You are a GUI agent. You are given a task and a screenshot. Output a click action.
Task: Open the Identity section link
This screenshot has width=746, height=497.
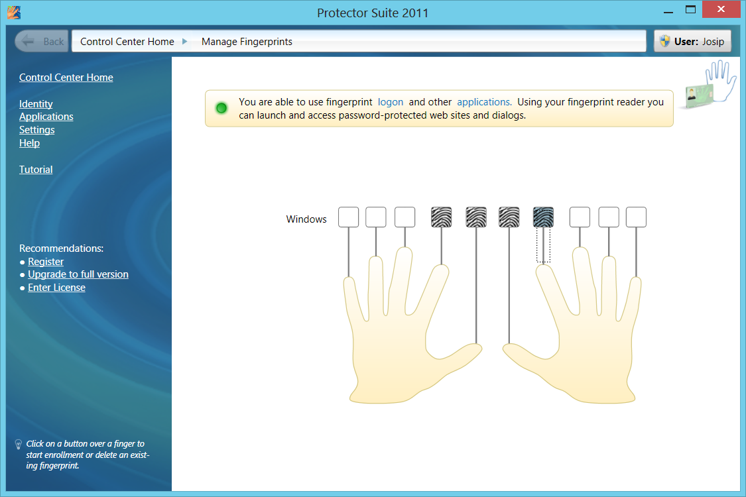click(36, 104)
